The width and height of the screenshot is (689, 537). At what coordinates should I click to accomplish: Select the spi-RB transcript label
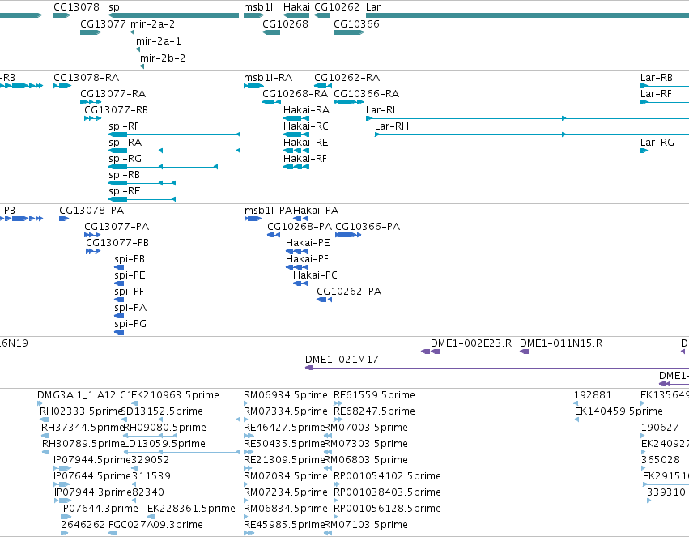(125, 175)
